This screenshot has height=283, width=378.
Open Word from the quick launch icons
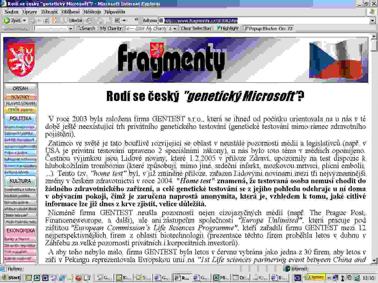45,278
